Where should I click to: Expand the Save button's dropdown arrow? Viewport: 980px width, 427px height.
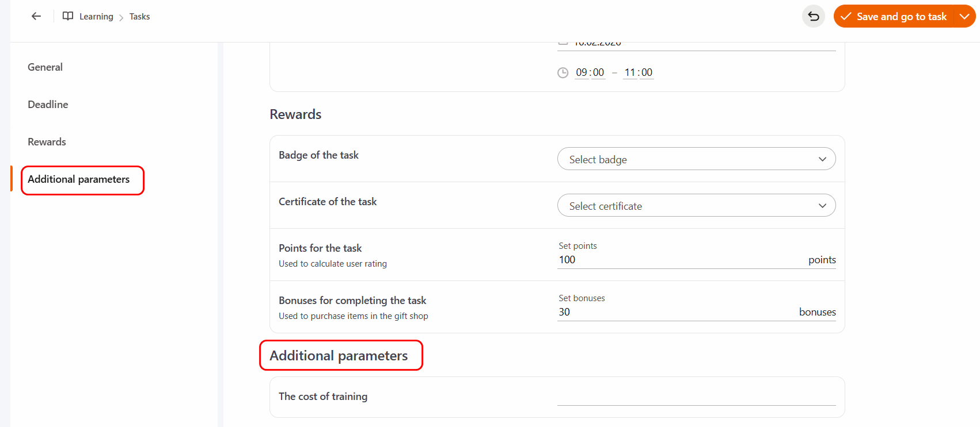point(964,17)
